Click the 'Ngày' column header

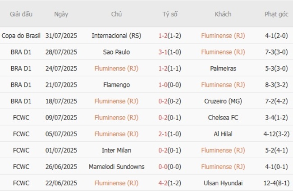point(61,14)
